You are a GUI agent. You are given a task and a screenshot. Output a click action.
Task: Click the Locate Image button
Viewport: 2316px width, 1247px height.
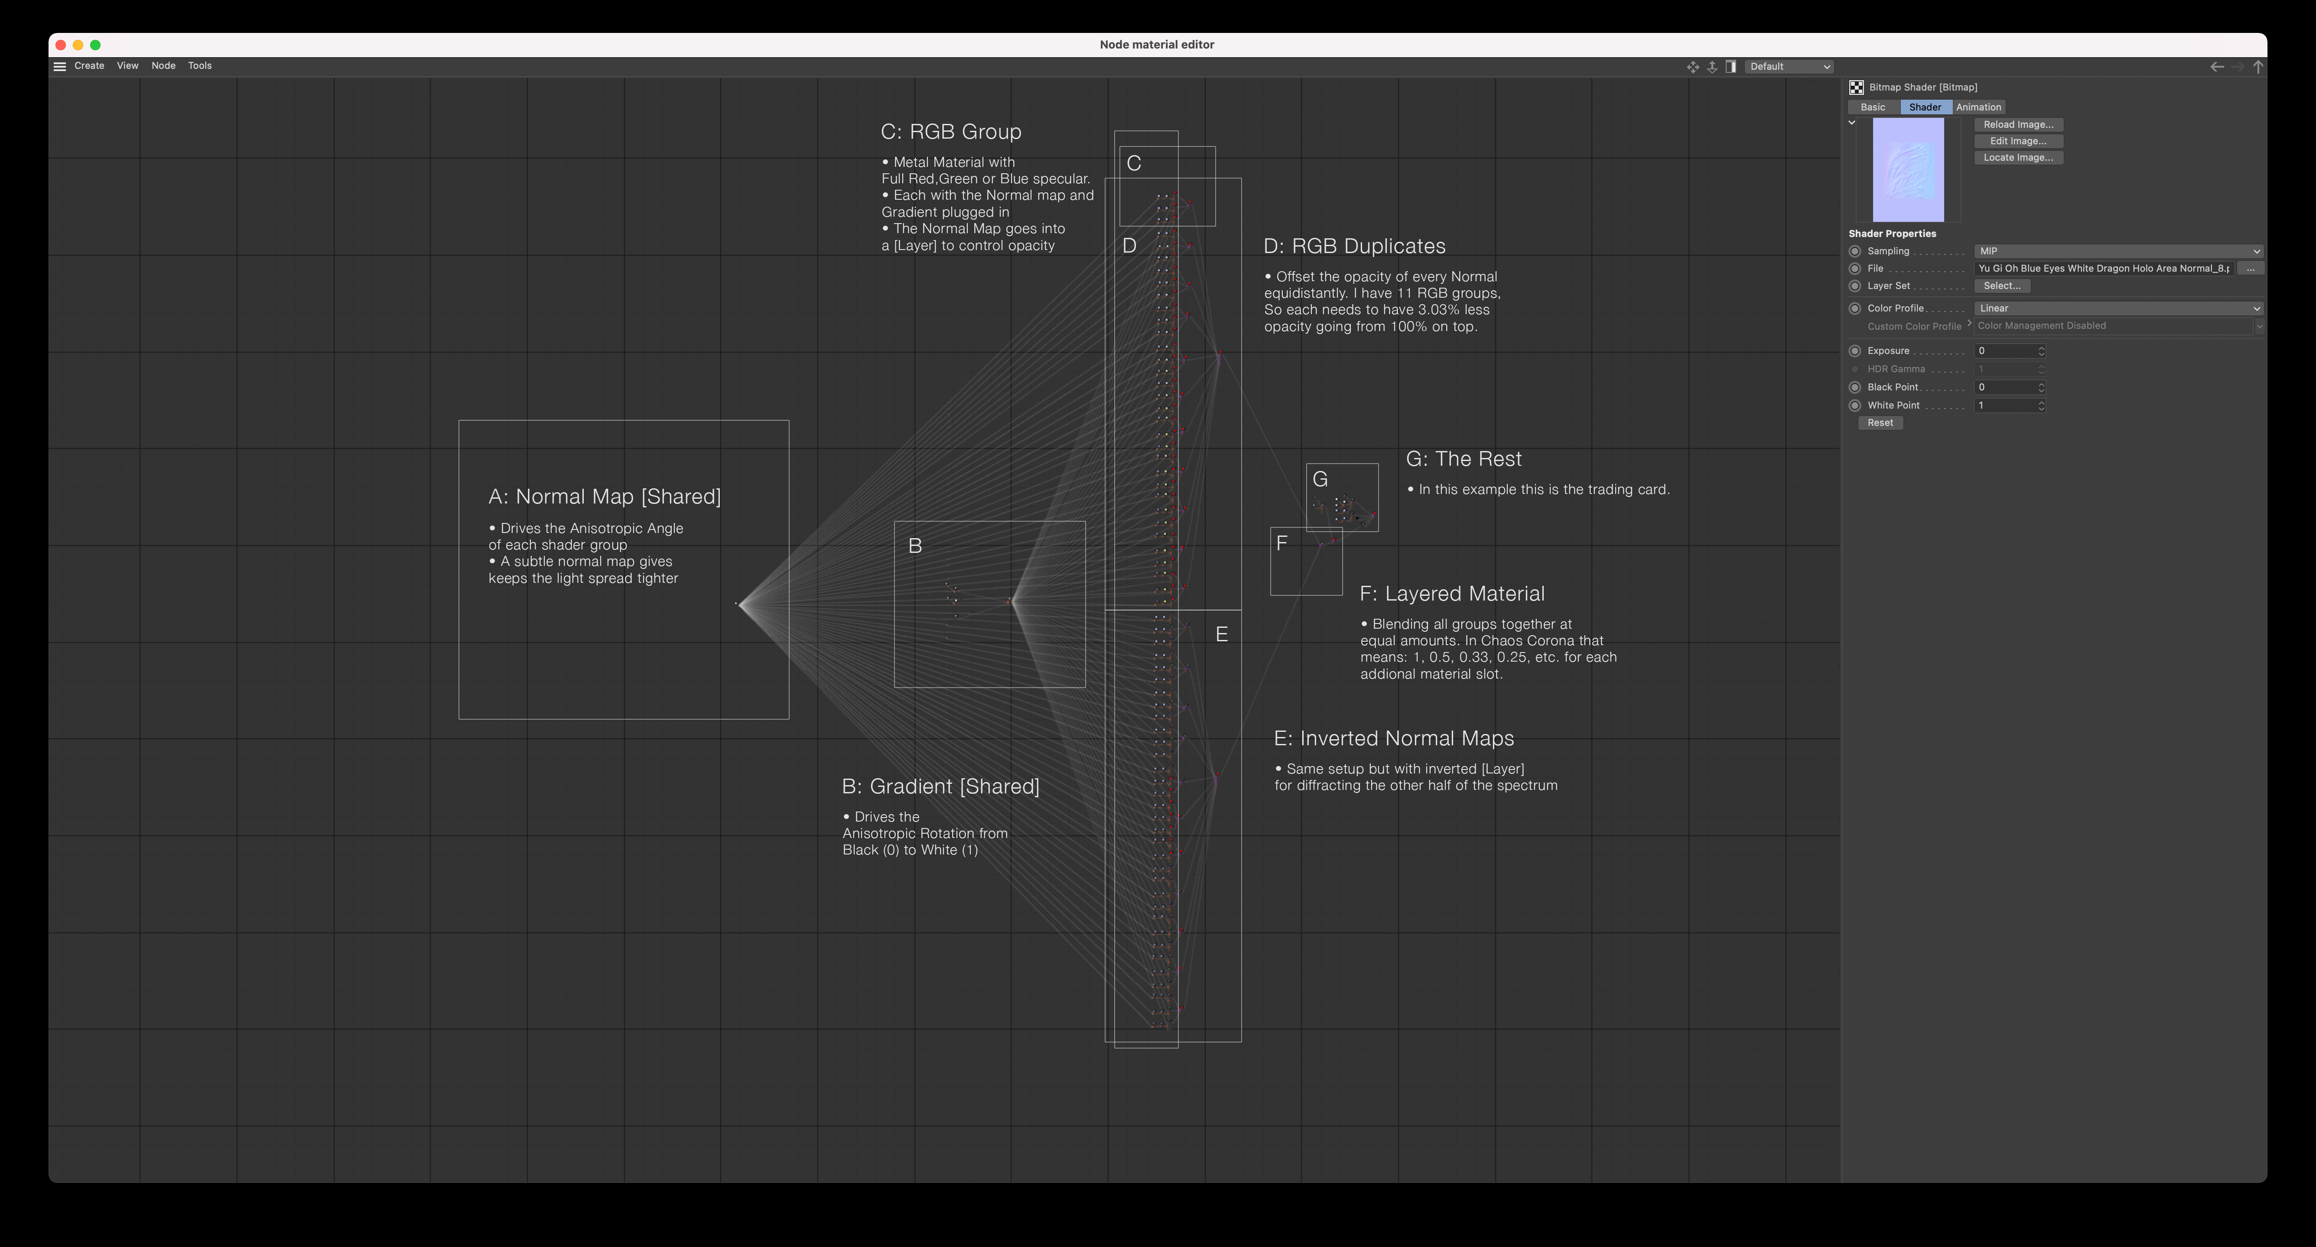point(2018,157)
